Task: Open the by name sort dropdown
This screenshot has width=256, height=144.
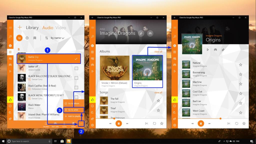Action: [x=57, y=38]
